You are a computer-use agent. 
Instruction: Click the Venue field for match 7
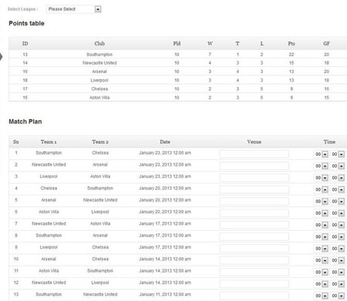pyautogui.click(x=254, y=225)
